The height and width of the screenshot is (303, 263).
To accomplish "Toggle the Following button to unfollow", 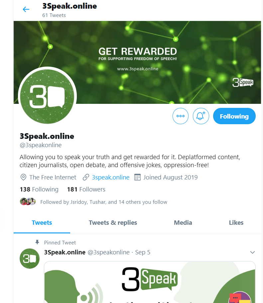I will [x=234, y=116].
